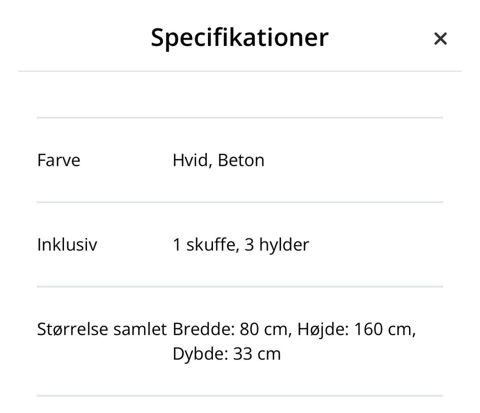
Task: Click the divider between Inklusiv and Størrelse samlet
Action: click(239, 286)
